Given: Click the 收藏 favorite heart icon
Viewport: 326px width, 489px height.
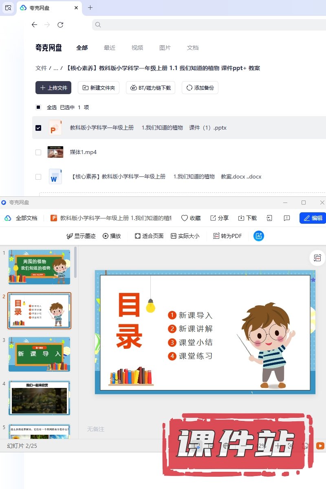Looking at the screenshot, I should pyautogui.click(x=185, y=218).
